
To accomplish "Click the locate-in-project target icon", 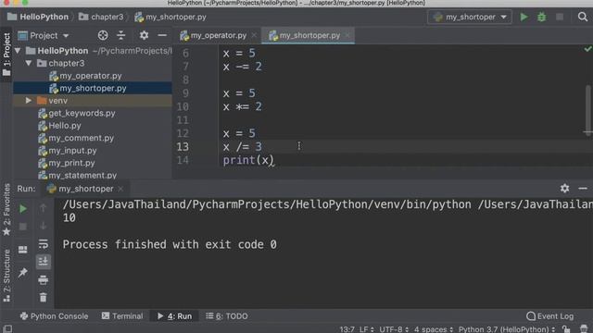I will tap(103, 35).
